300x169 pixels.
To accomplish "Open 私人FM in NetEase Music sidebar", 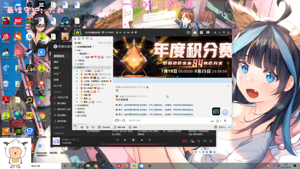I will click(x=58, y=86).
